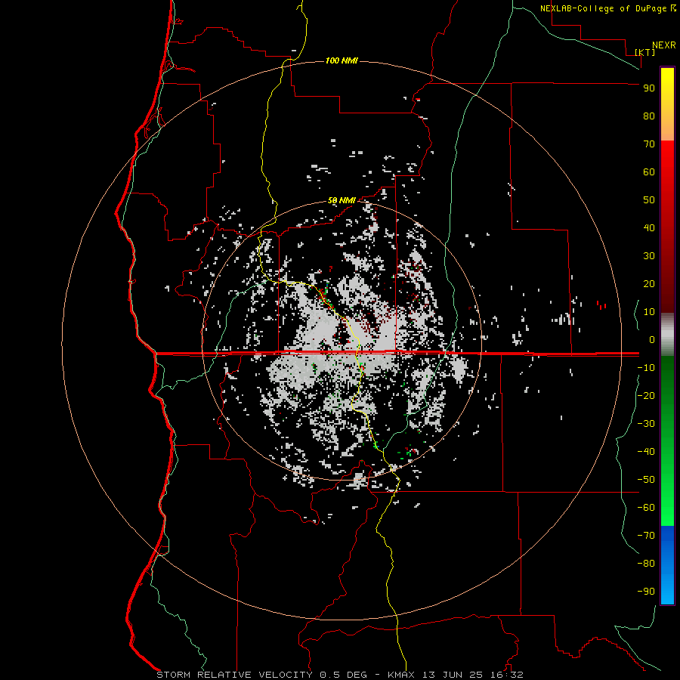
Task: Click the -70 value on the velocity scale
Action: click(646, 535)
